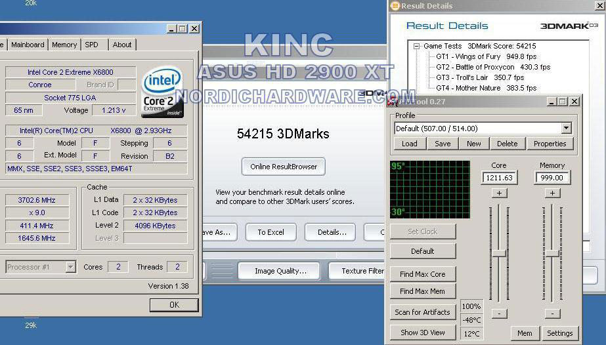606x345 pixels.
Task: Decrease Memory clock with minus button
Action: (x=552, y=314)
